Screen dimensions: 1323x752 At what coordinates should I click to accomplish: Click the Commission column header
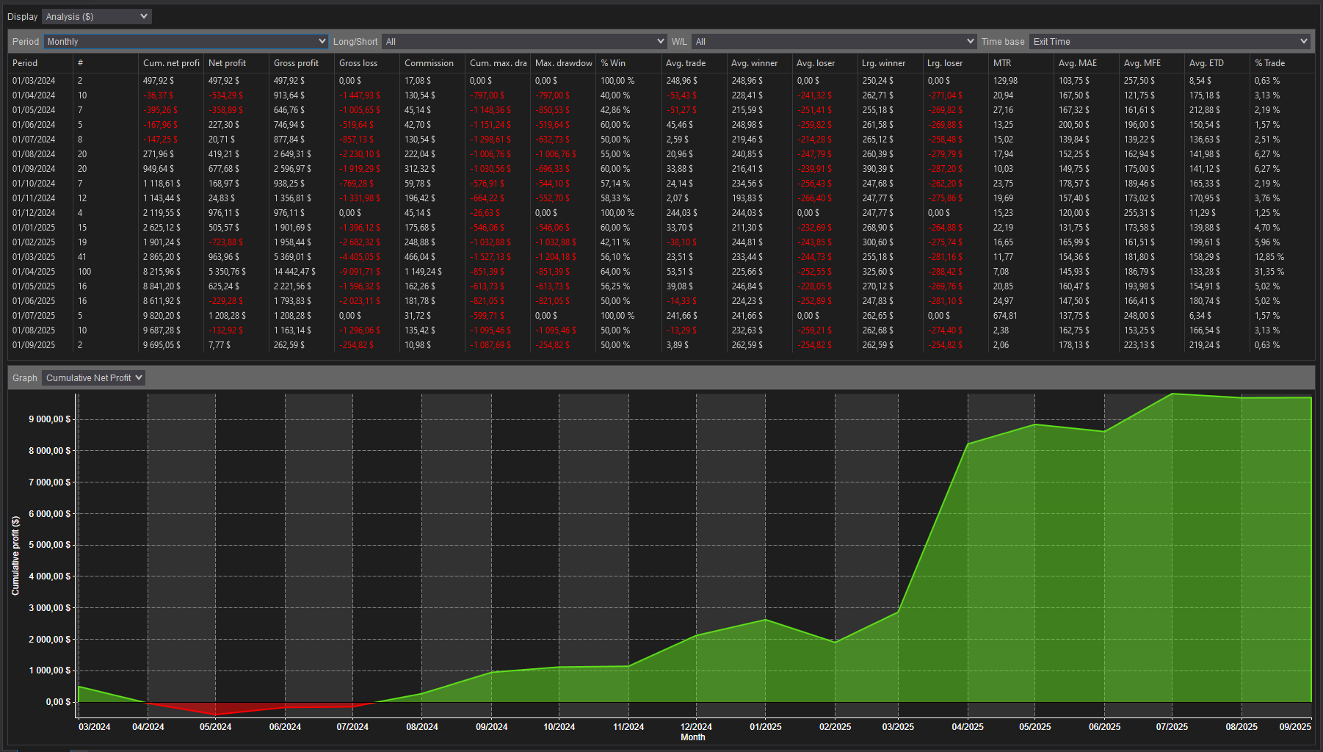point(432,63)
